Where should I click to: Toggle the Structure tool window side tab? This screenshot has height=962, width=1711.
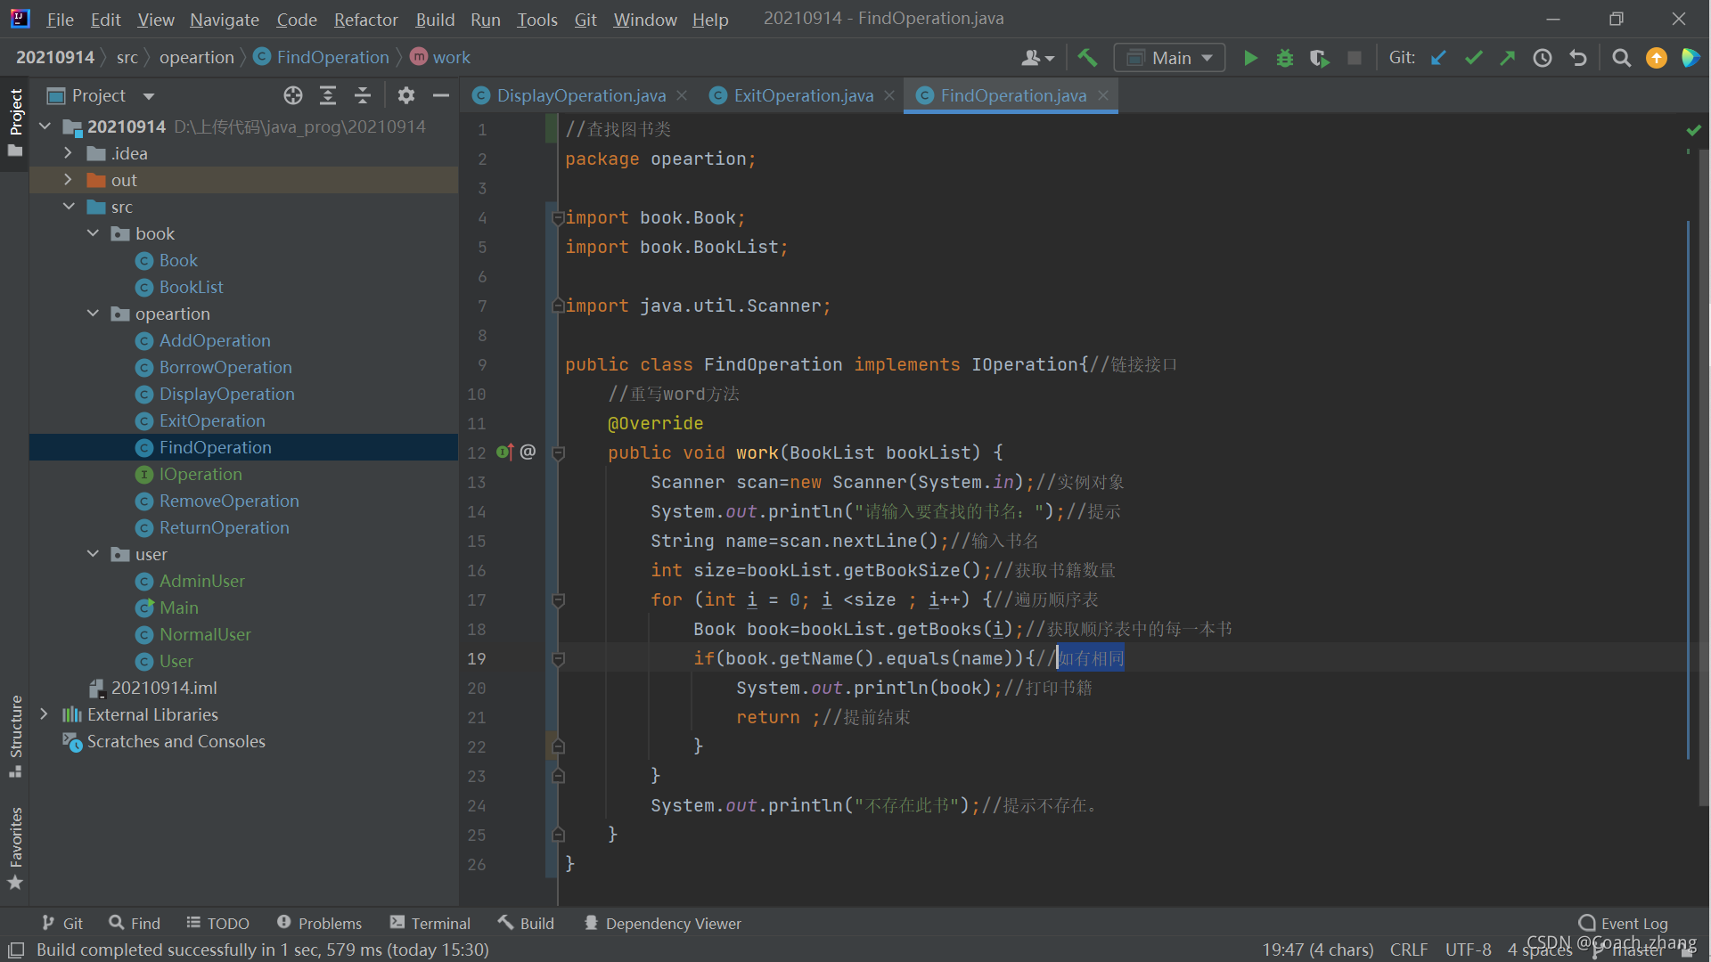pyautogui.click(x=15, y=736)
